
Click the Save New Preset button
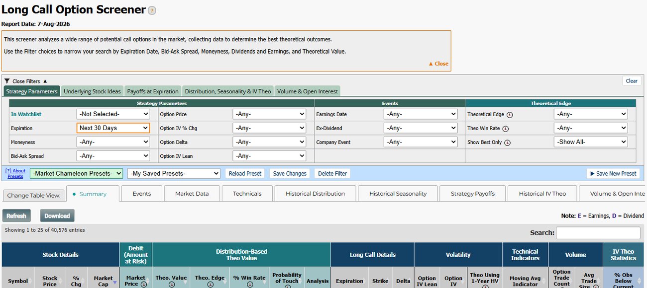click(613, 173)
